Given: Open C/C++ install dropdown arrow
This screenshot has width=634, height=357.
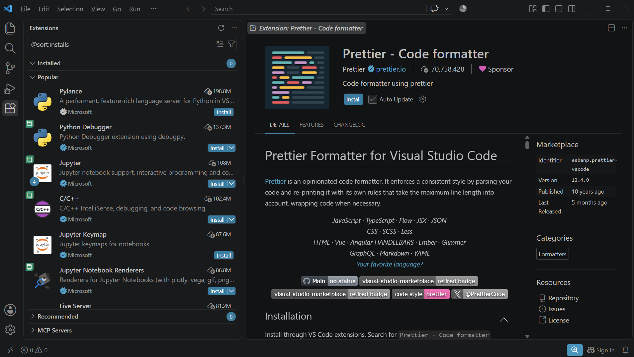Looking at the screenshot, I should tap(231, 219).
